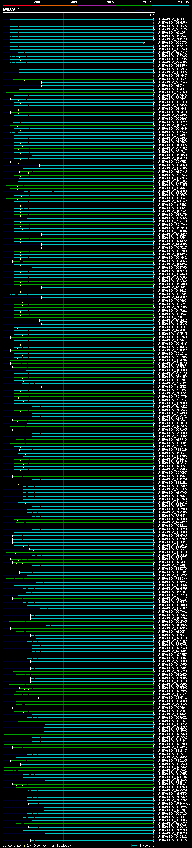Open hit UniRef100_P14273
The image size is (192, 848).
pyautogui.click(x=172, y=39)
